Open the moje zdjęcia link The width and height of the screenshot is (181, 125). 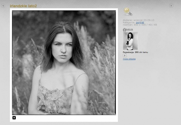coord(129,59)
